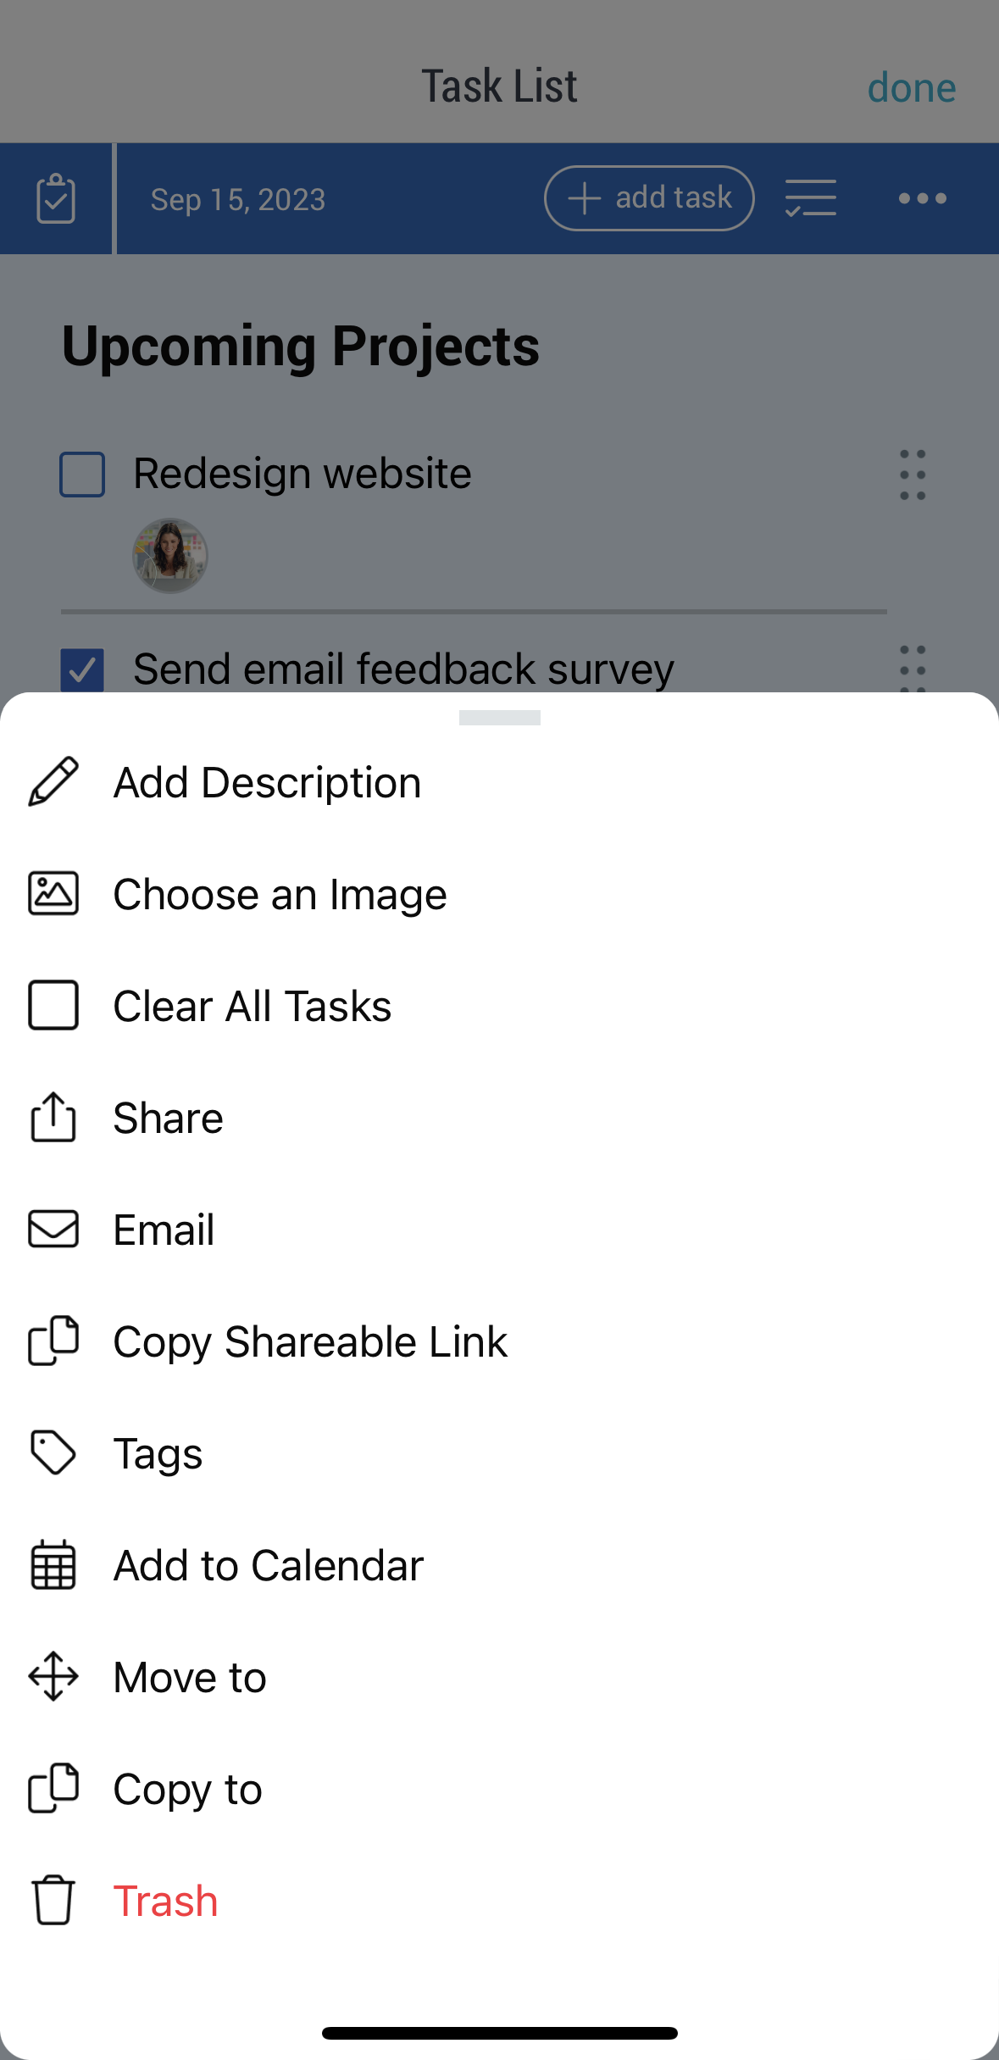Viewport: 999px width, 2060px height.
Task: Tap the trash can icon
Action: point(53,1900)
